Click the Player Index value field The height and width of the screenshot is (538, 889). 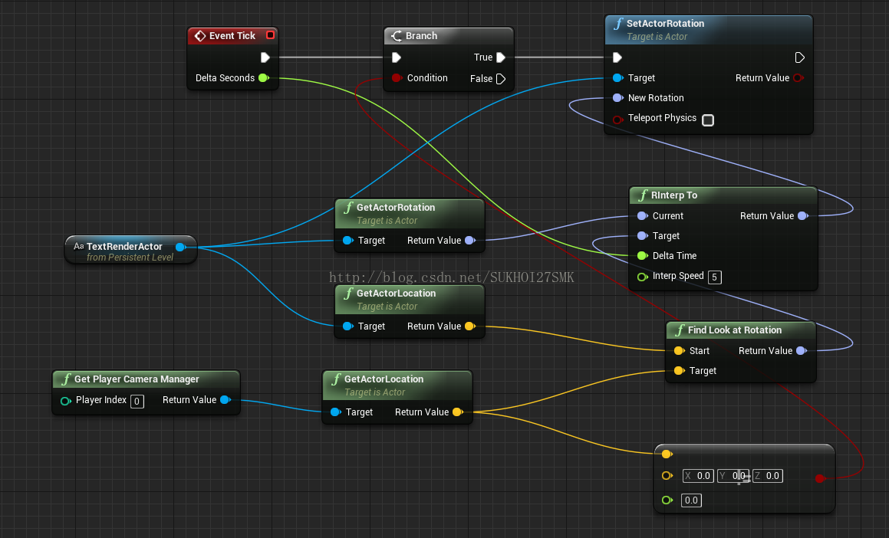coord(137,401)
